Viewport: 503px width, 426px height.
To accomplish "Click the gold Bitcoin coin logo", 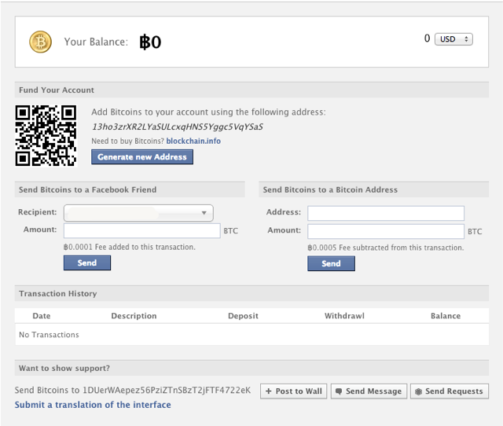I will pos(40,42).
